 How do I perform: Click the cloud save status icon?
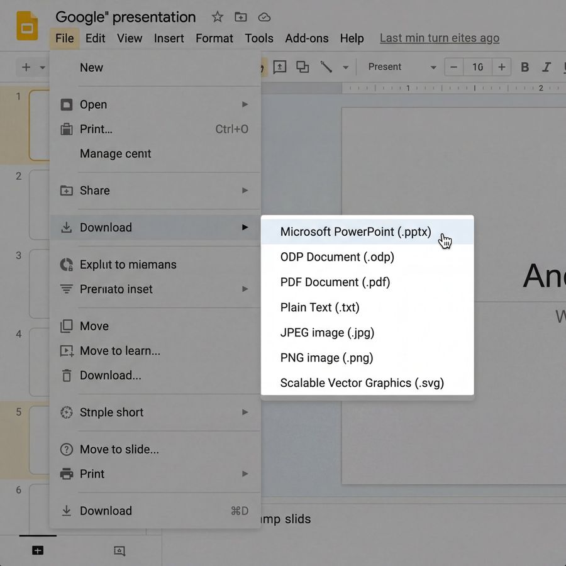(x=264, y=17)
